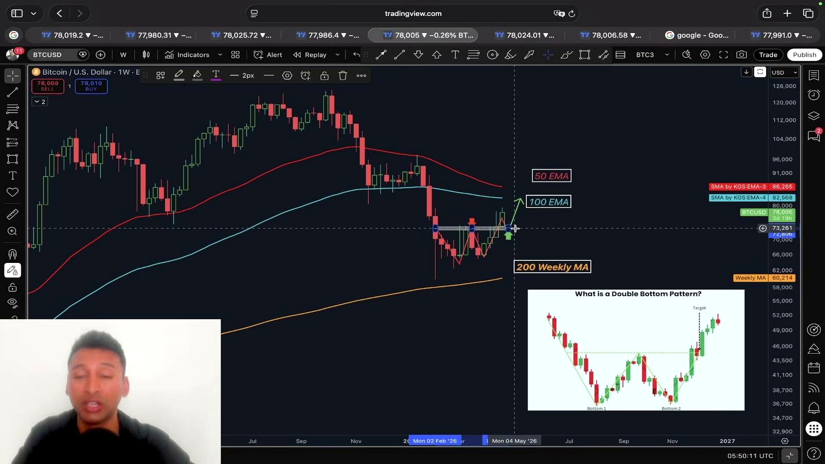
Task: Expand the Indicators favorites chevron
Action: coord(220,55)
